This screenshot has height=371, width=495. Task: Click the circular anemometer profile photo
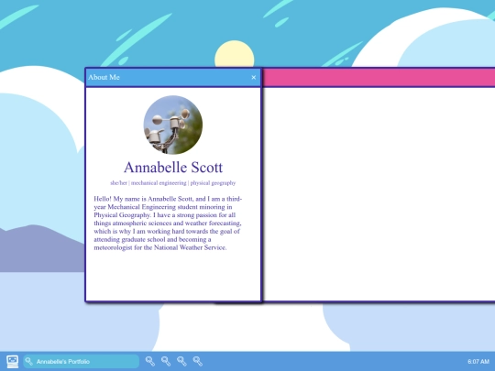pyautogui.click(x=173, y=125)
